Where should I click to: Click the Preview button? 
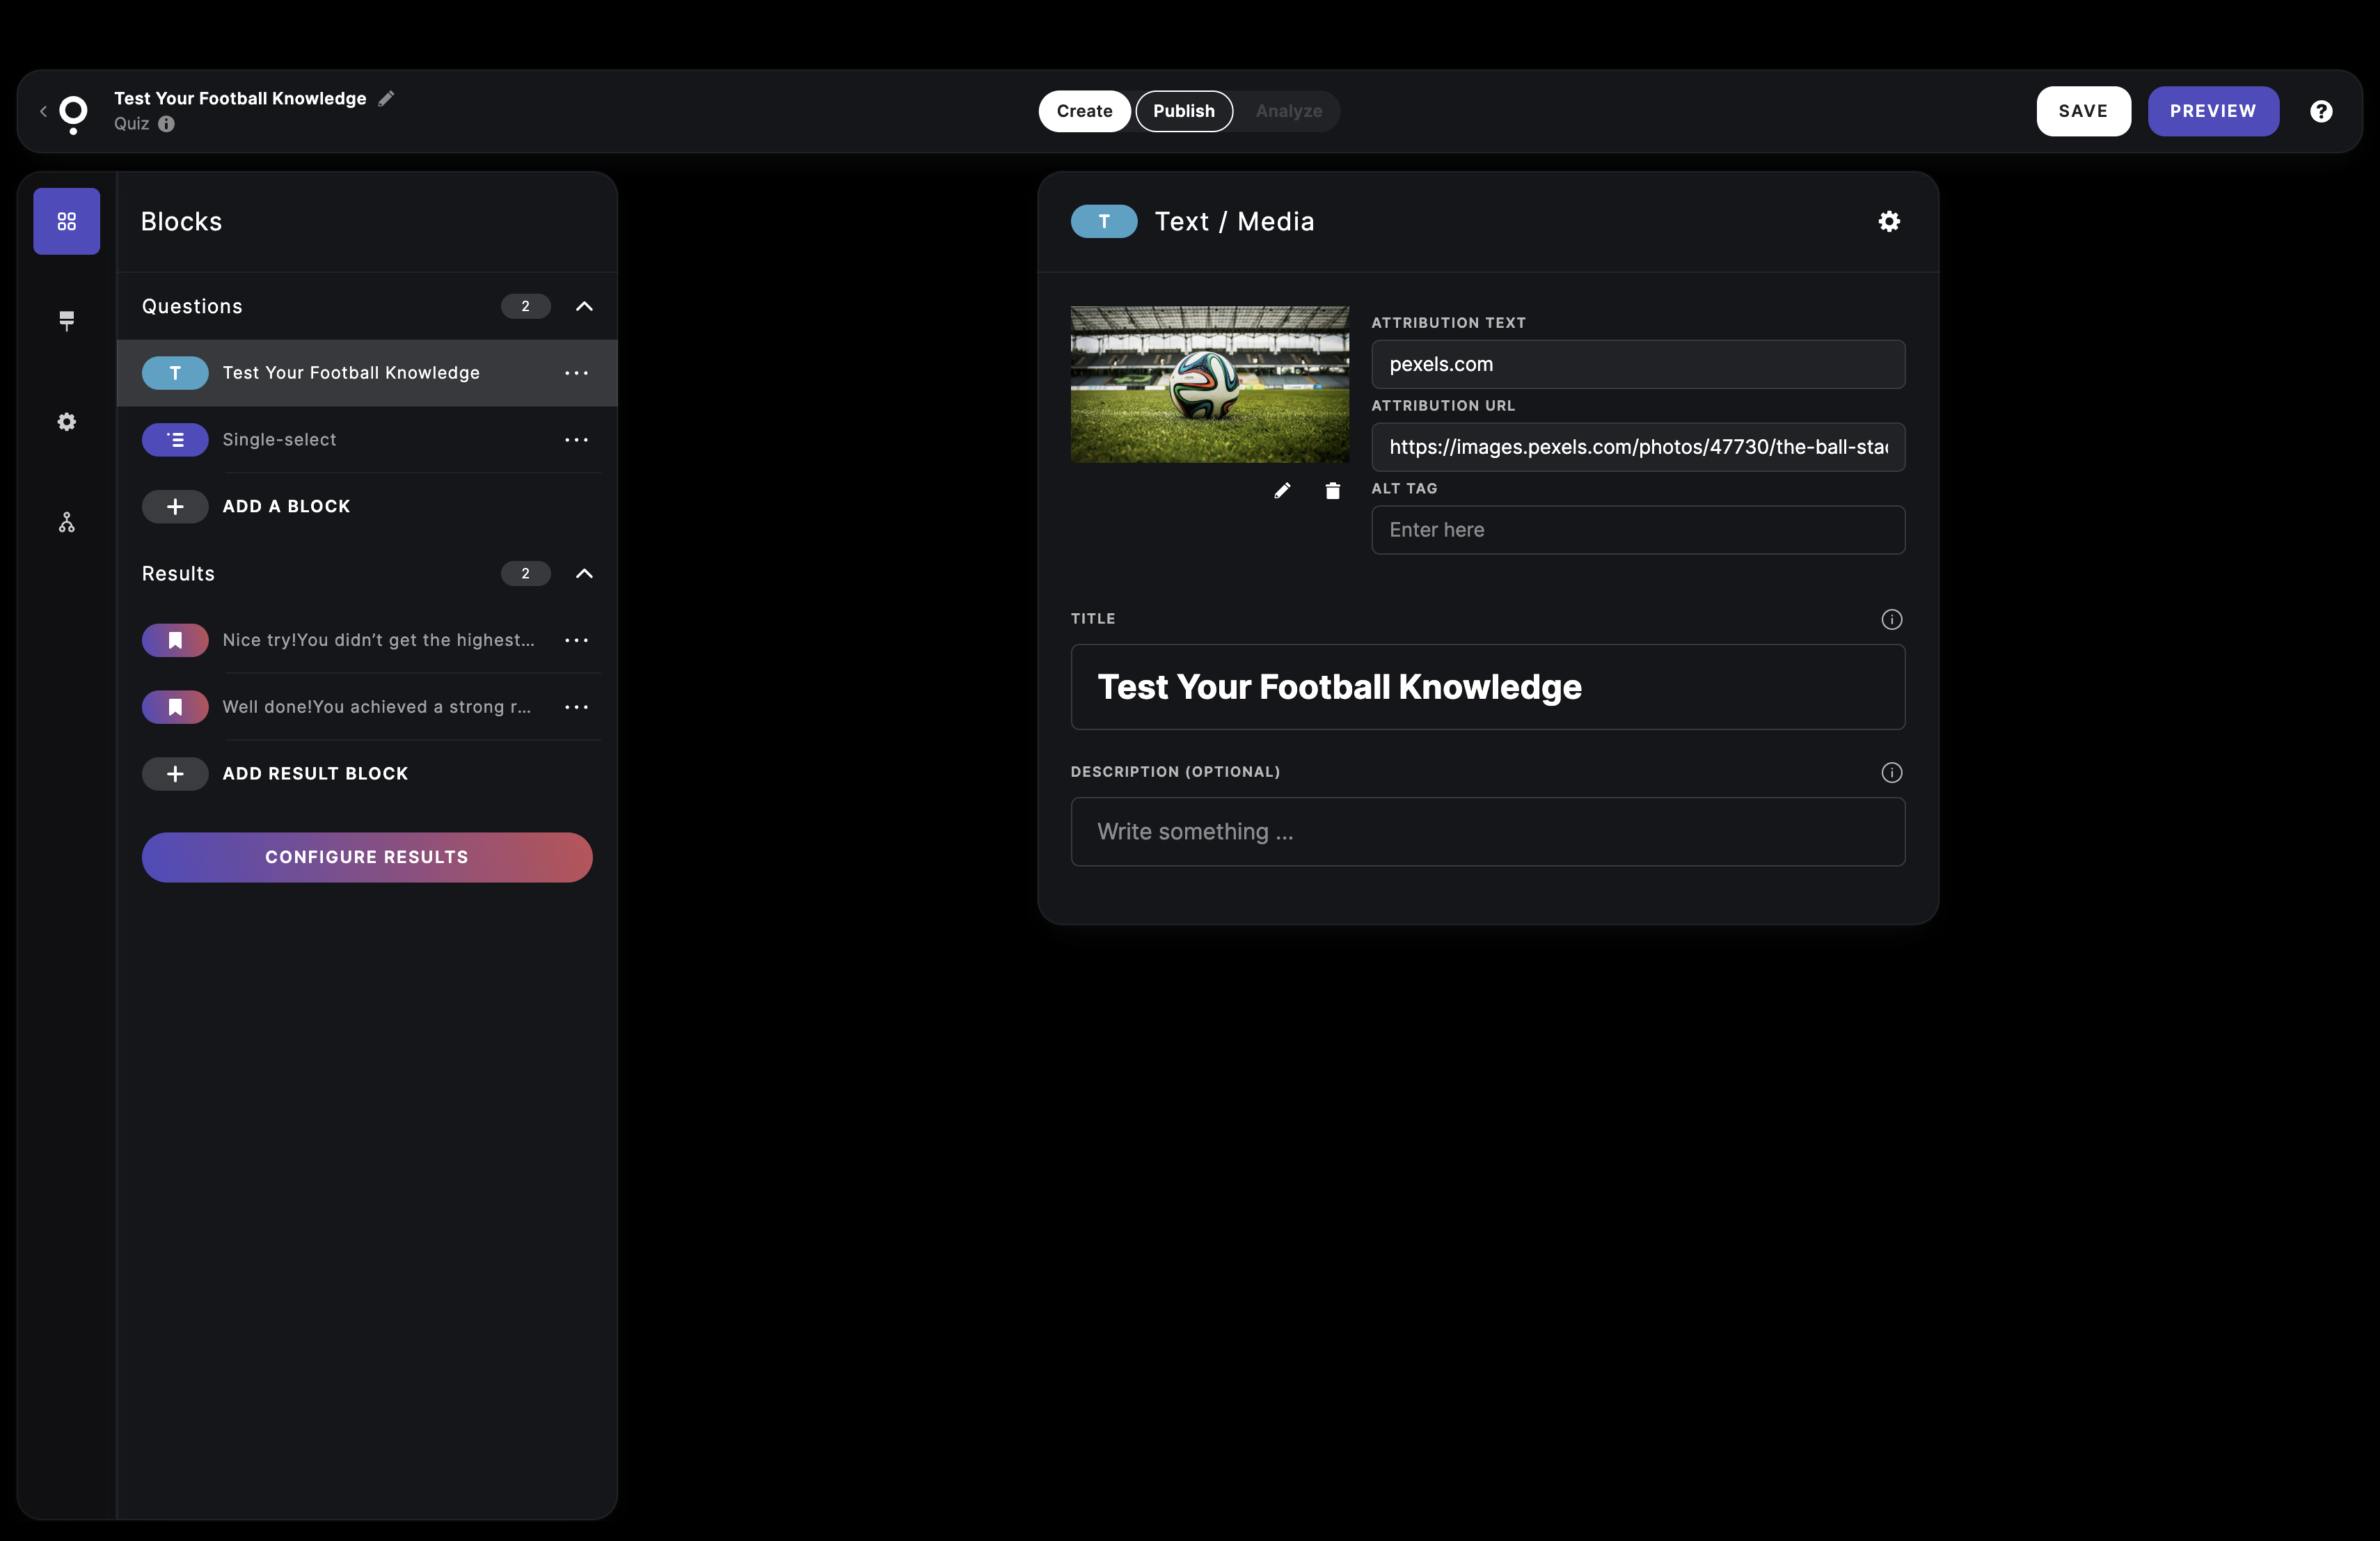(2212, 111)
